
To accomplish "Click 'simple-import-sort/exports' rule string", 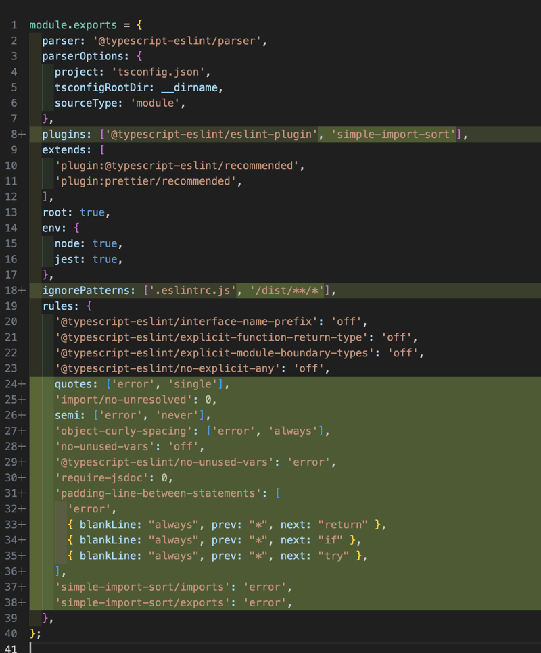I will [x=143, y=603].
